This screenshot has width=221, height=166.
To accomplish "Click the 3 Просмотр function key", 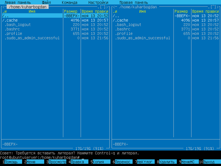I will [57, 162].
